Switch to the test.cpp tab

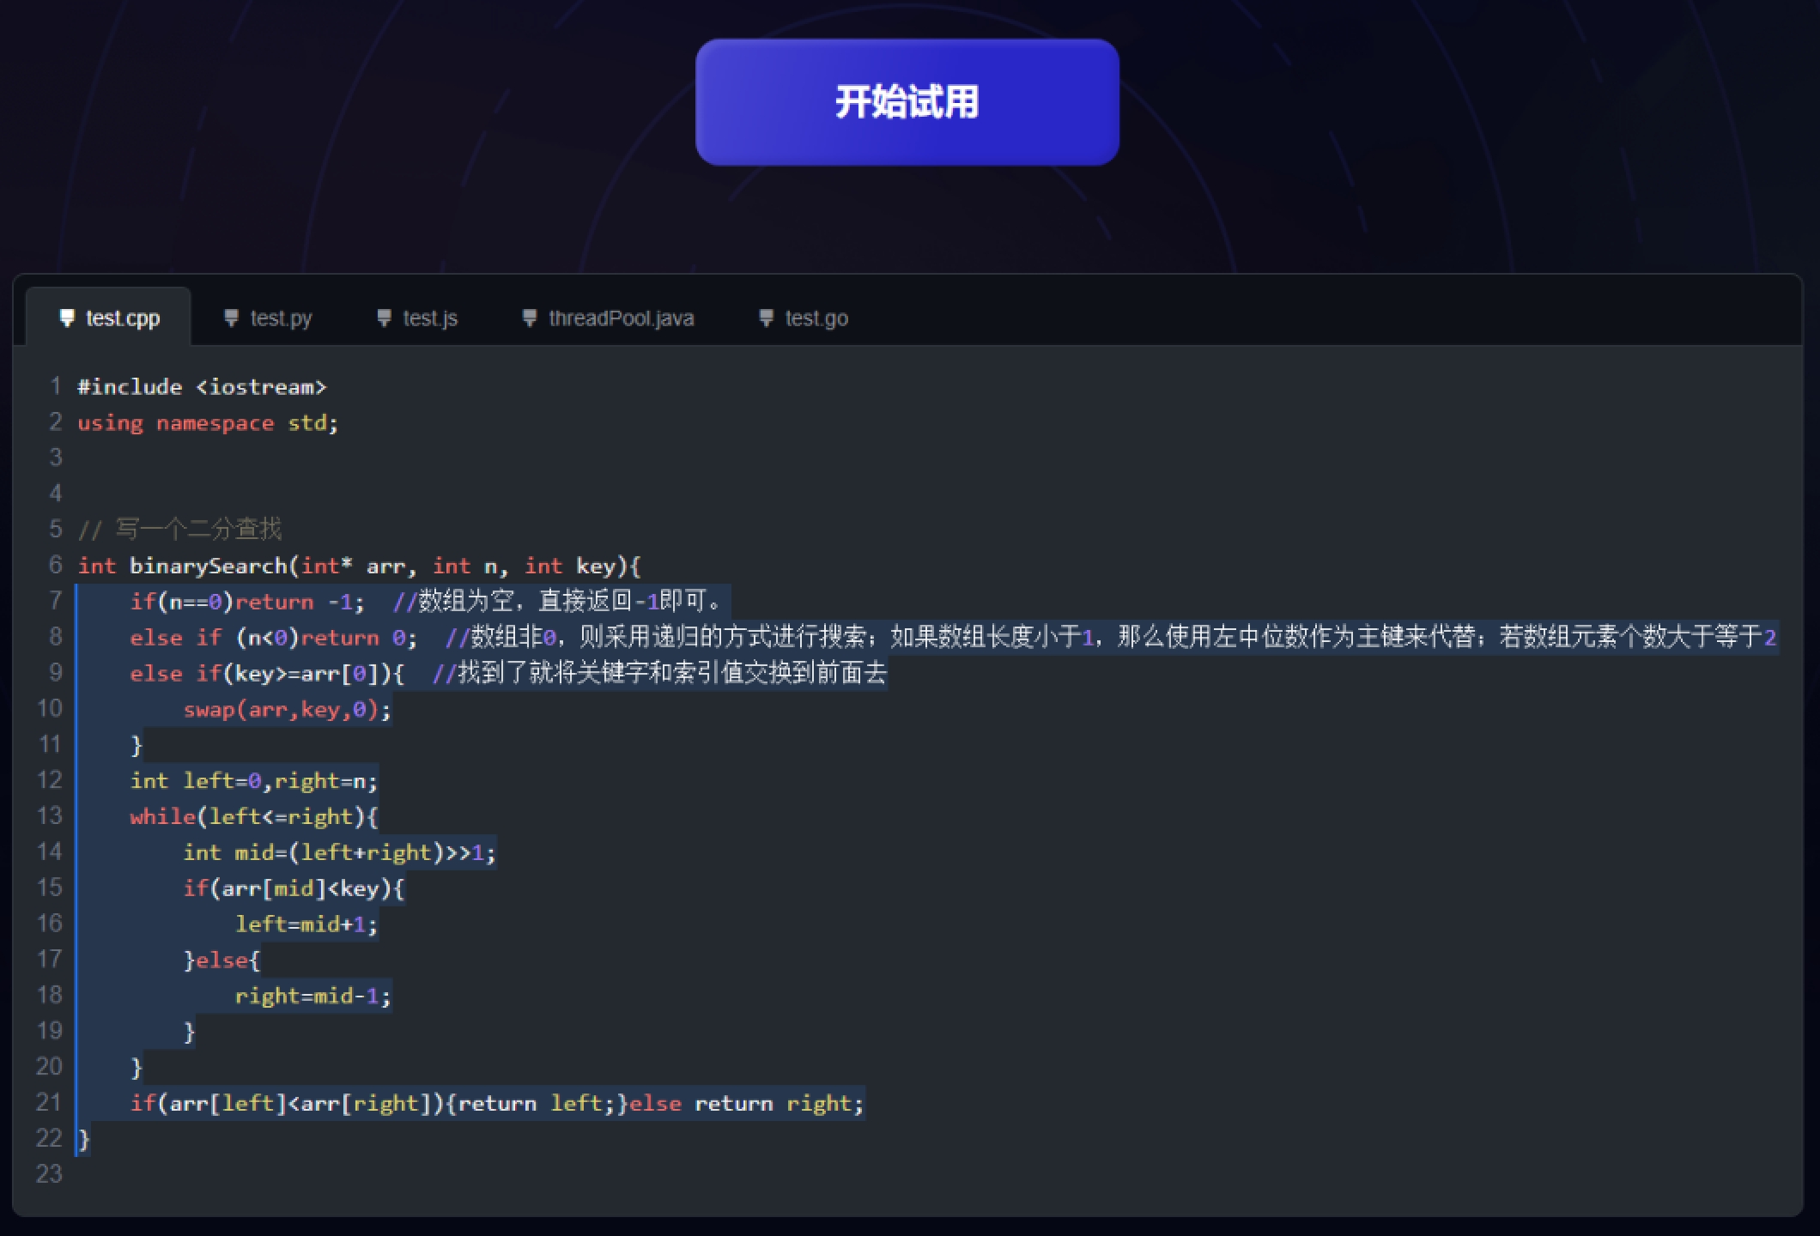click(122, 318)
